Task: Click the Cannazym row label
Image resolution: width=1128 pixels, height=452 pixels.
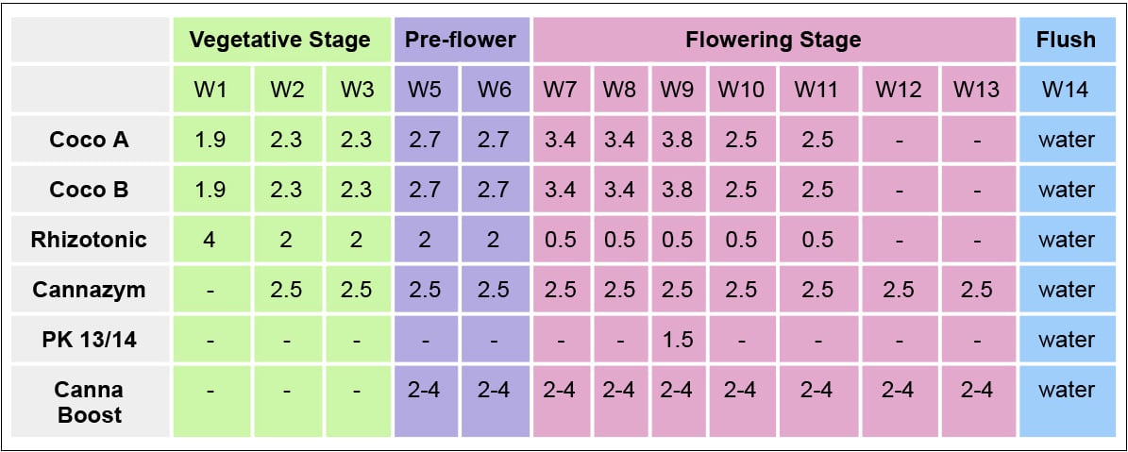Action: (x=90, y=290)
